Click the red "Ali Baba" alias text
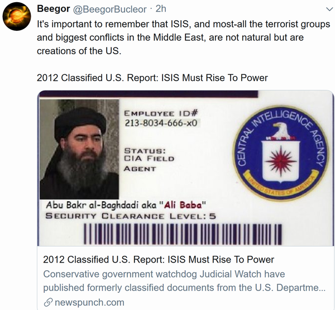The image size is (335, 310). click(183, 205)
